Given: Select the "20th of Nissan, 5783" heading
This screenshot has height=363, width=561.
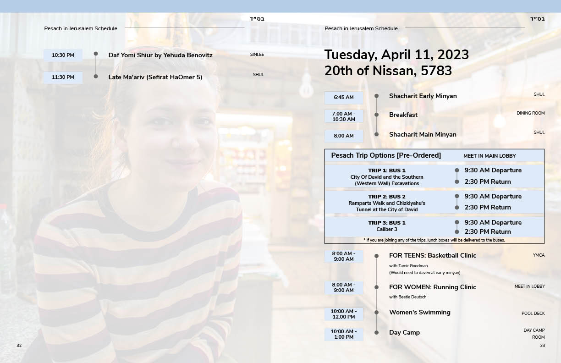Looking at the screenshot, I should click(388, 71).
